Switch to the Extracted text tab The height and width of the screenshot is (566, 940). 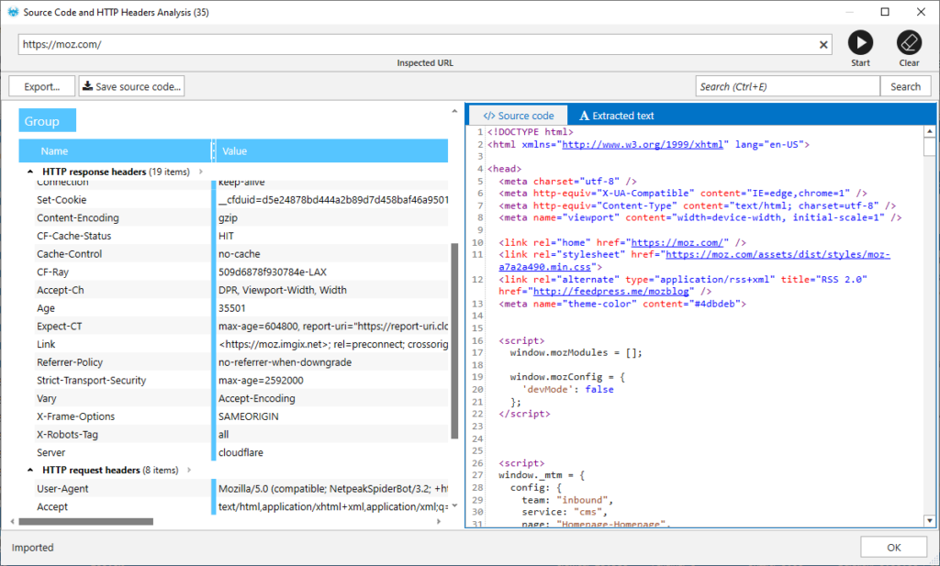[616, 116]
